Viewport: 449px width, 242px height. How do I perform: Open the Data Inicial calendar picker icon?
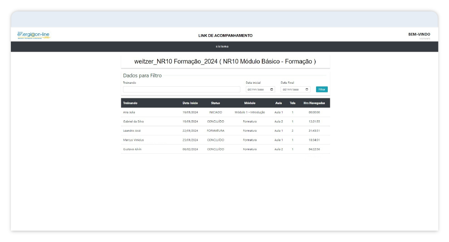coord(272,89)
